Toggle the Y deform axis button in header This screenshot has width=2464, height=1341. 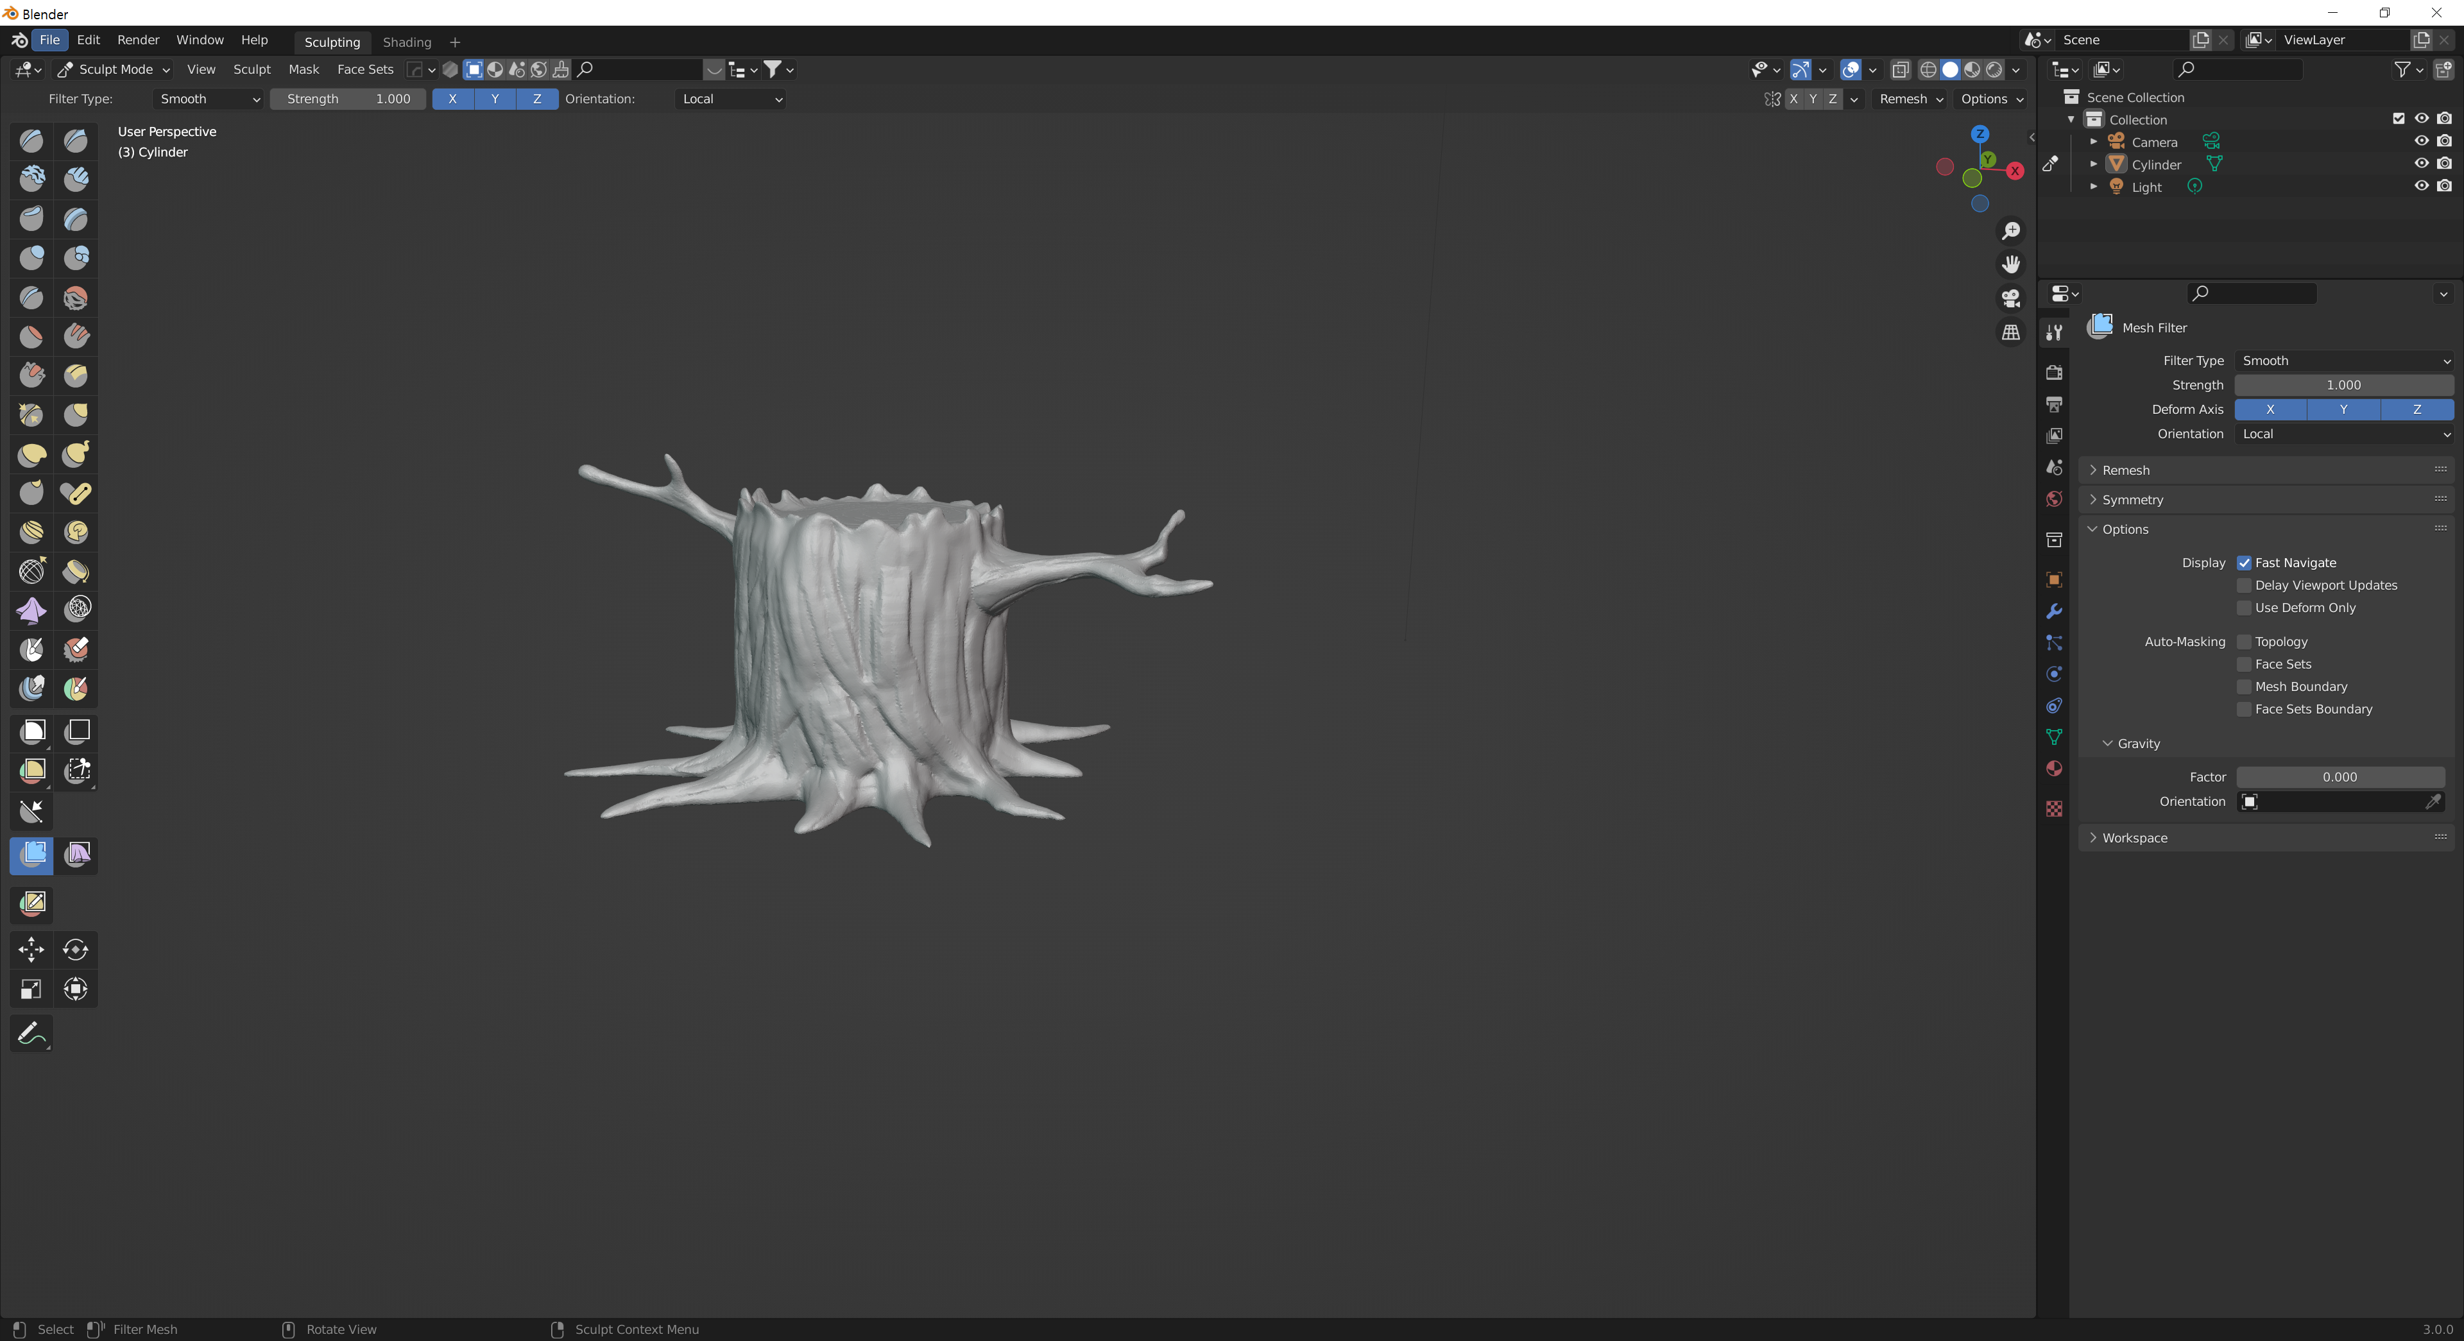(495, 99)
